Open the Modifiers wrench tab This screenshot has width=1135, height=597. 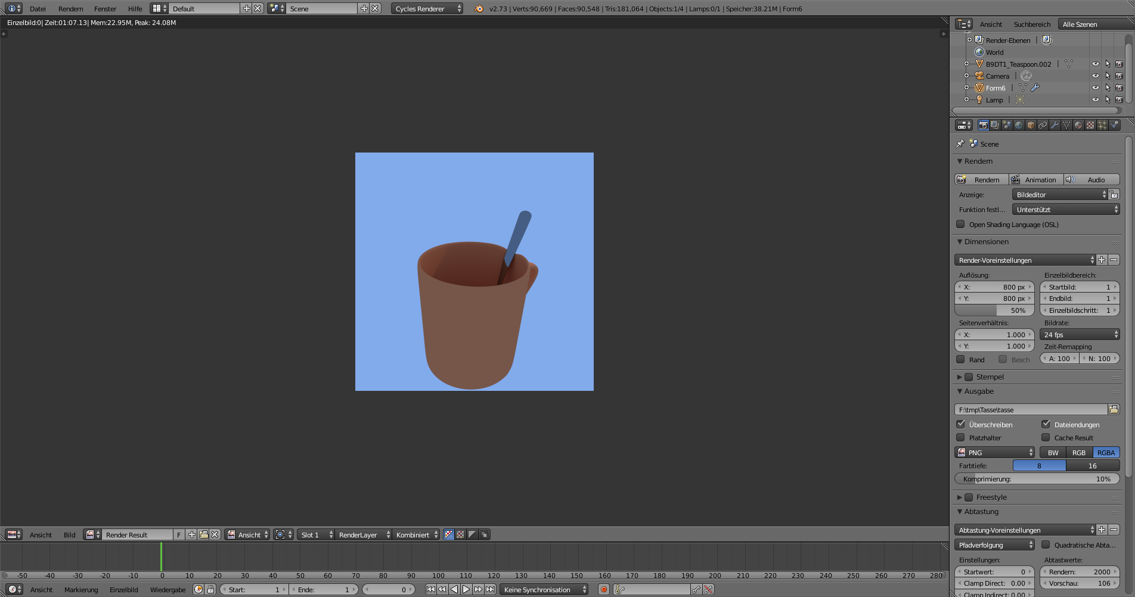click(1055, 125)
